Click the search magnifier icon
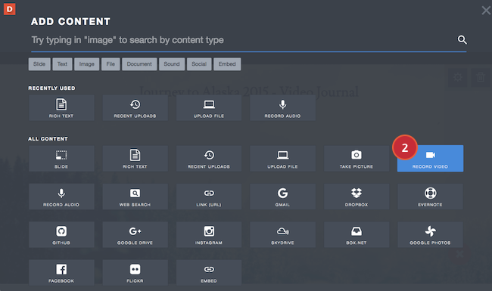This screenshot has width=492, height=291. point(462,40)
